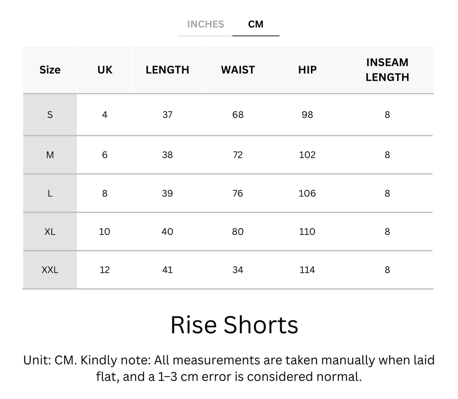
Task: Select the XL size row label
Action: tap(49, 231)
